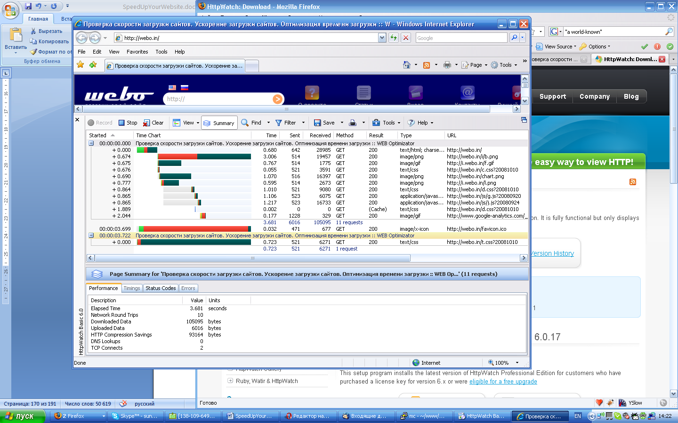The height and width of the screenshot is (423, 678).
Task: Switch to the Status Codes tab
Action: 161,288
